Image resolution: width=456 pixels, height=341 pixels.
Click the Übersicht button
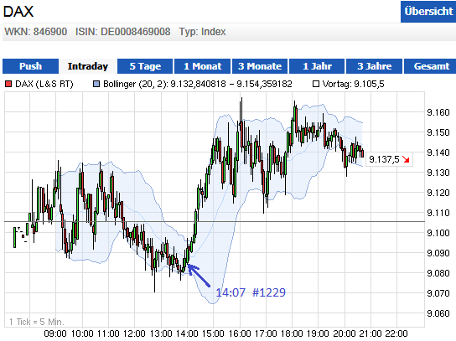(x=428, y=12)
